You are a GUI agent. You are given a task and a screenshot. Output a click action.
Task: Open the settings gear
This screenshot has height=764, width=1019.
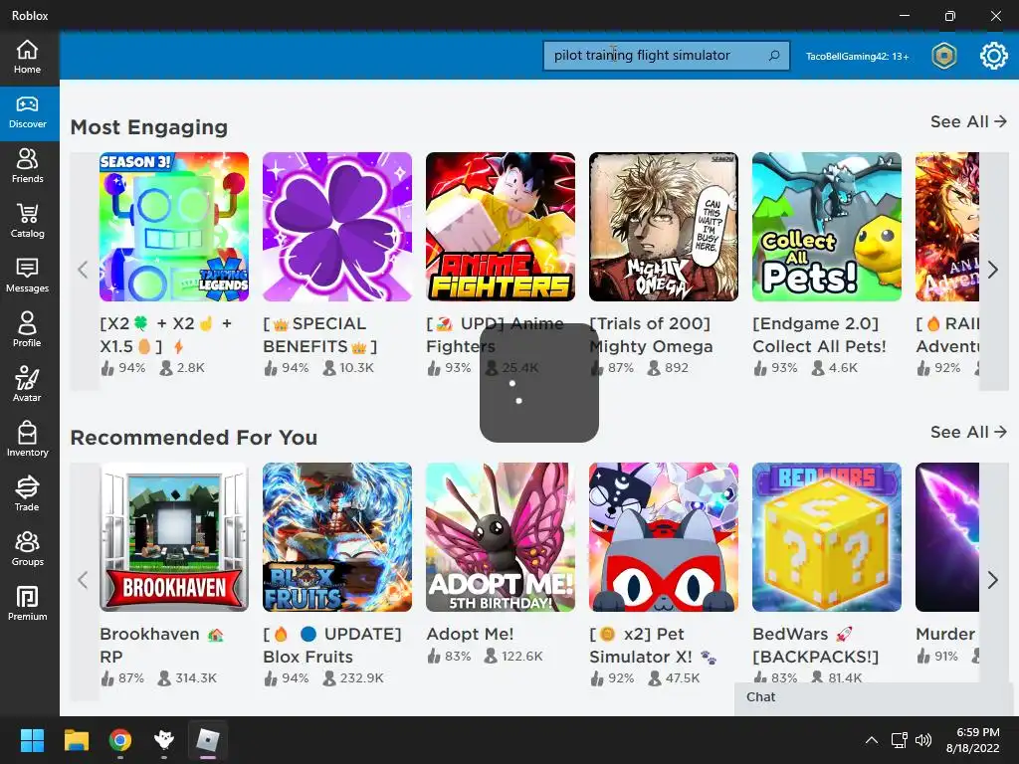pos(993,56)
